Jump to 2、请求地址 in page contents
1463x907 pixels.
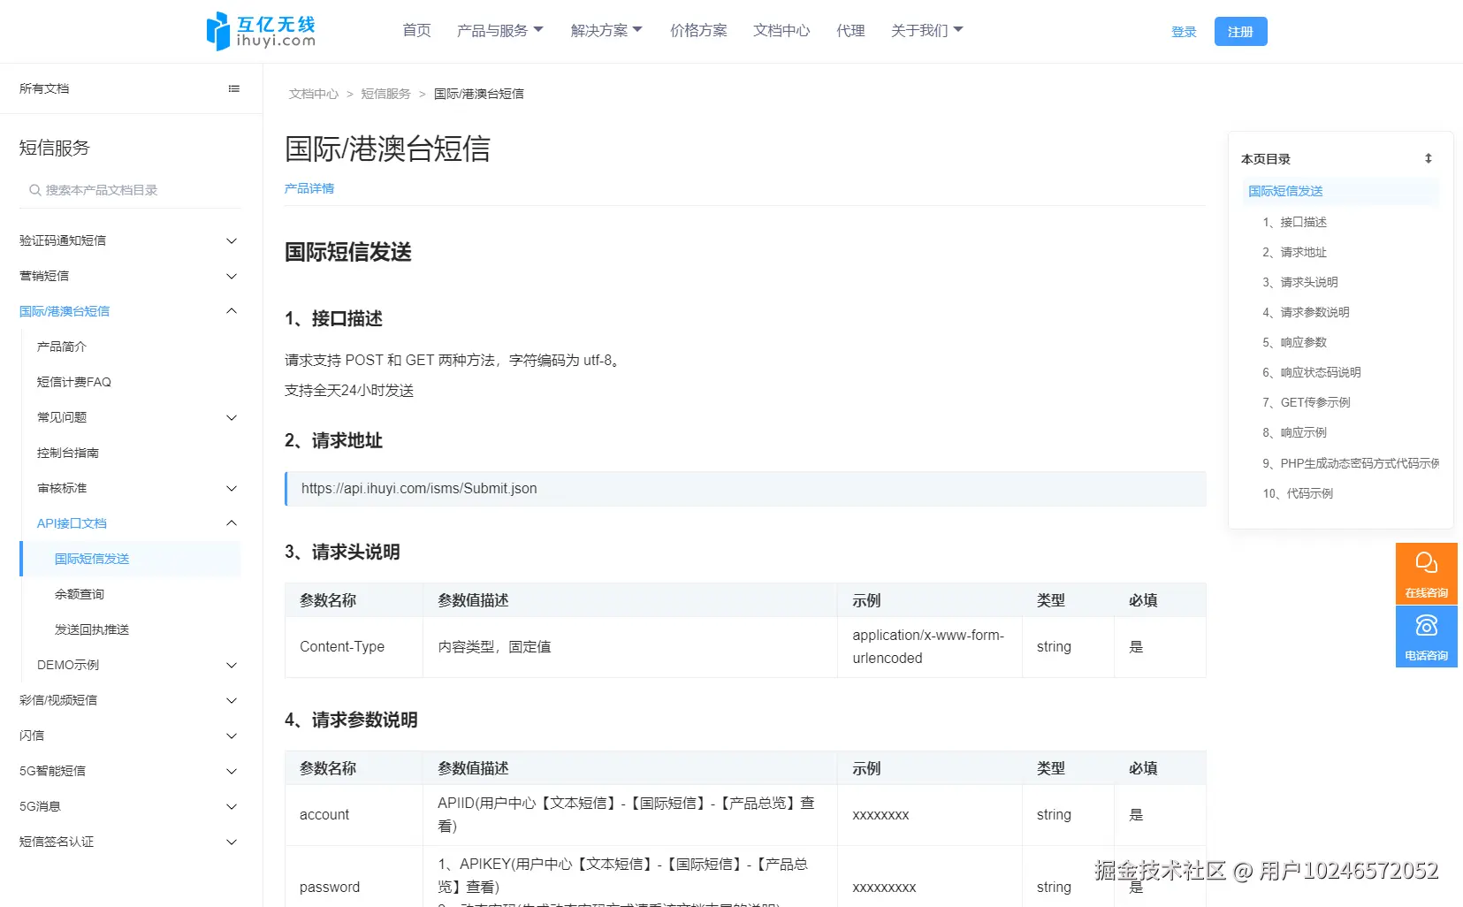1294,252
